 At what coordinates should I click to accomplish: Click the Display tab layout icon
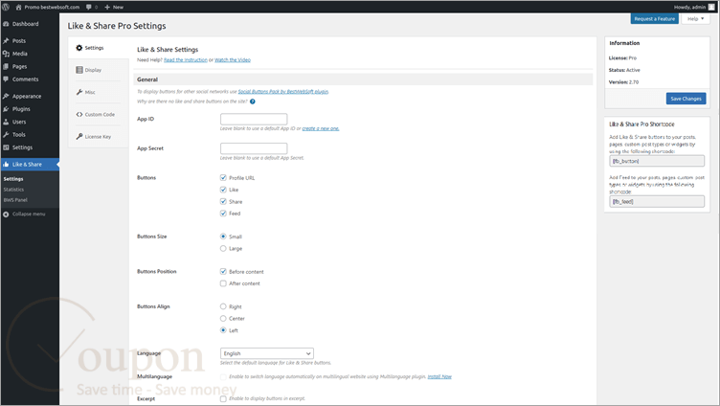tap(79, 70)
